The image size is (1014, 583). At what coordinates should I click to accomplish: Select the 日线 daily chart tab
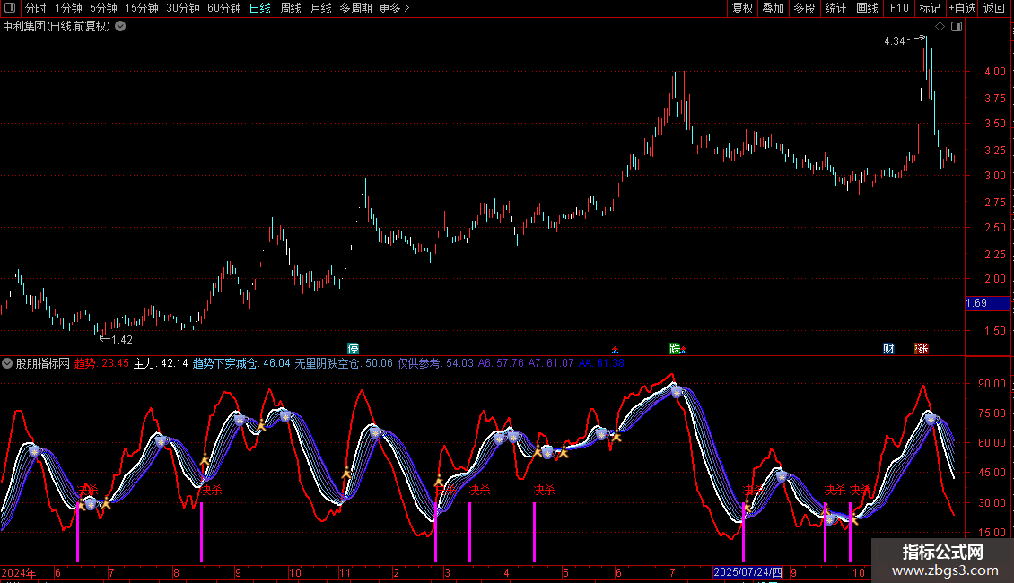(260, 8)
